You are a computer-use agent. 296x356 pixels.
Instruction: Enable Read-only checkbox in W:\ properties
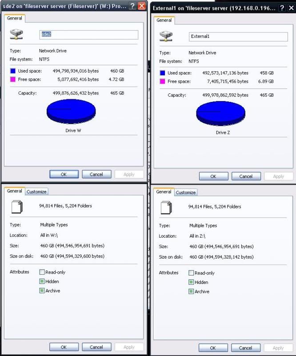point(42,272)
